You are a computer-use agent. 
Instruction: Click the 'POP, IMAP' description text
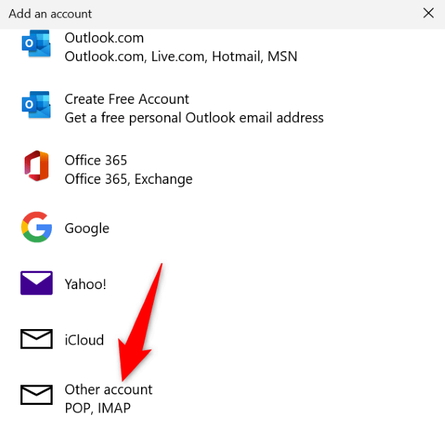click(98, 408)
